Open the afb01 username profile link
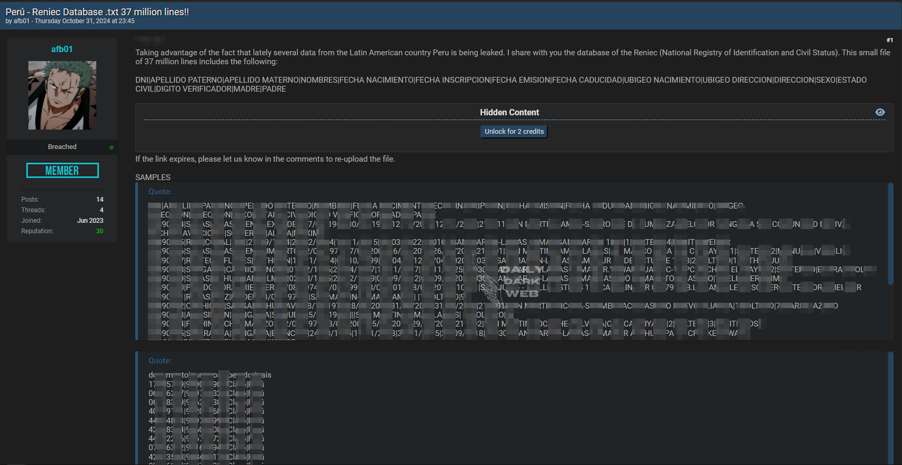The width and height of the screenshot is (902, 465). 62,49
